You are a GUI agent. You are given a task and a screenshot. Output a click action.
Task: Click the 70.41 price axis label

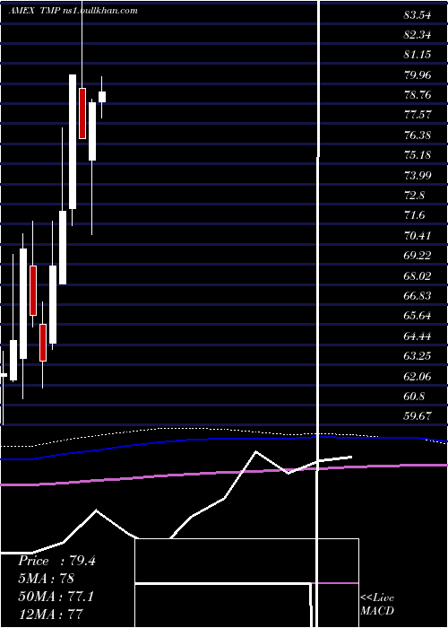point(418,236)
